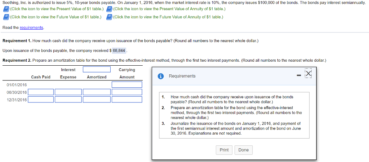Click the Requirement 1. heading
The width and height of the screenshot is (369, 162).
(x=17, y=41)
